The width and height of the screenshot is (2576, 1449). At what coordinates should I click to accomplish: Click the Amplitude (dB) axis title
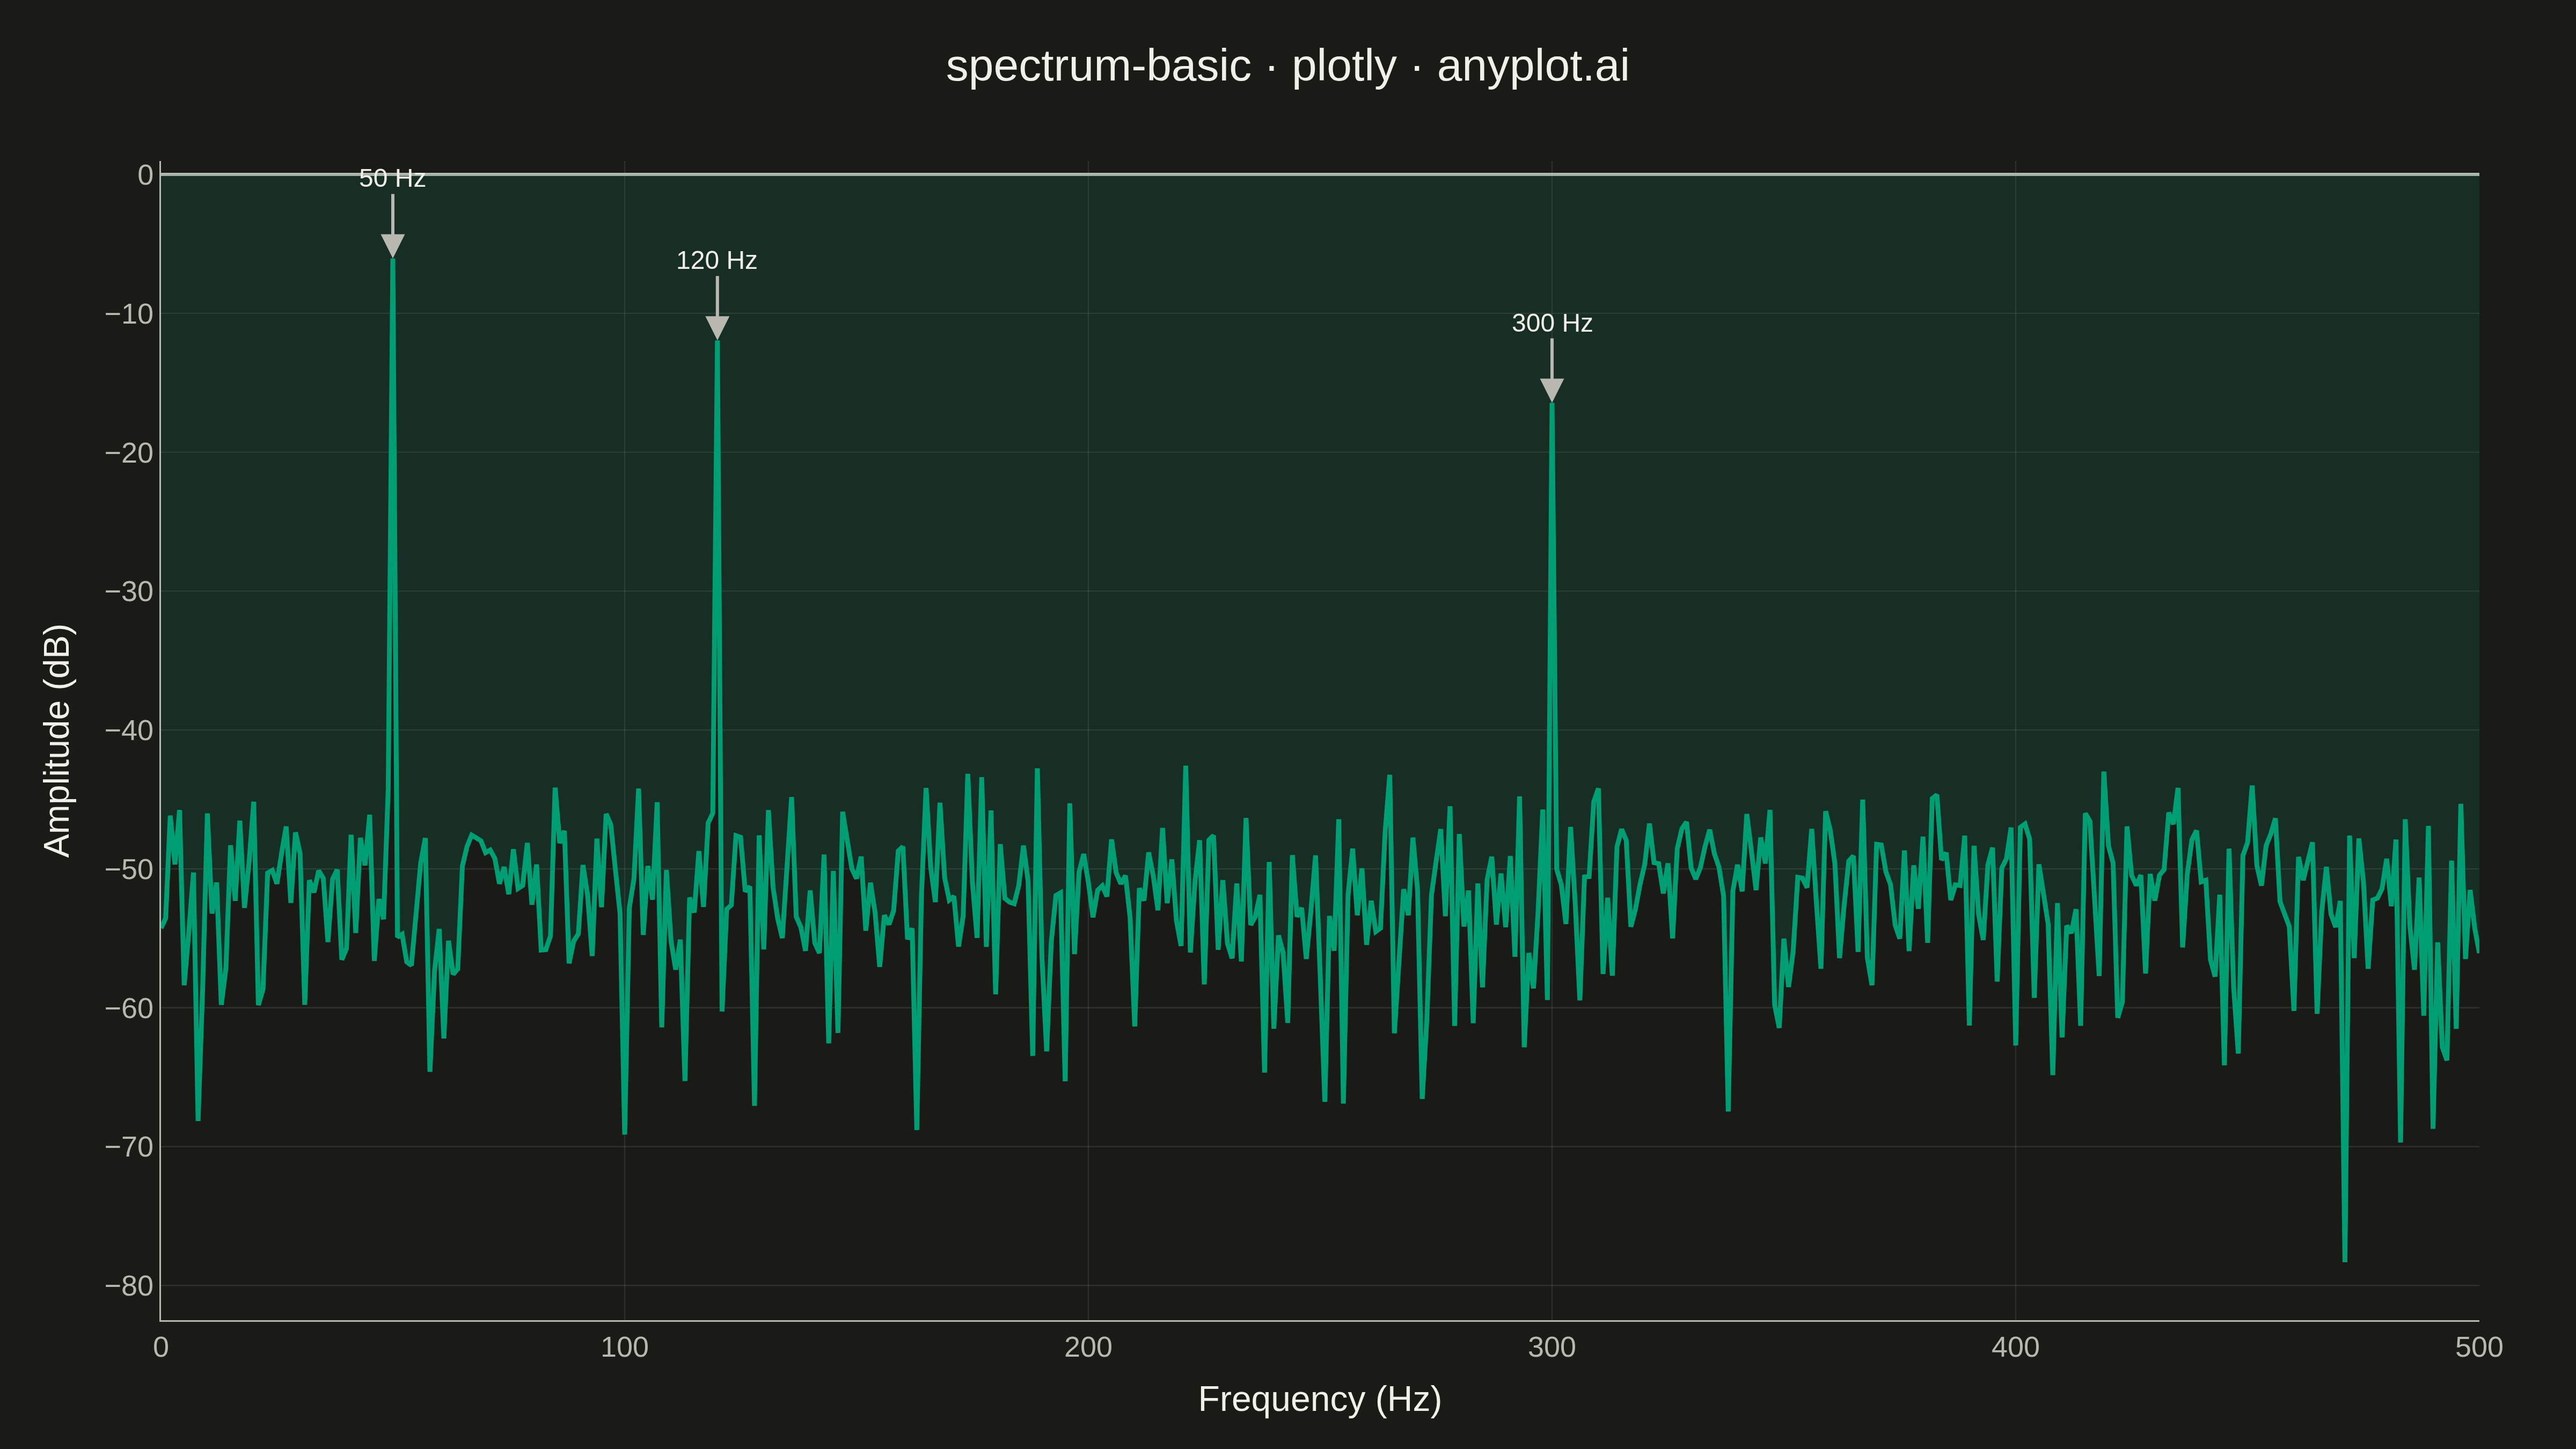pos(58,740)
